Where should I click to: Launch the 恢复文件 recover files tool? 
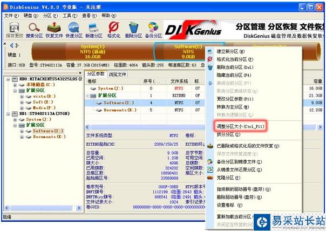(54, 30)
